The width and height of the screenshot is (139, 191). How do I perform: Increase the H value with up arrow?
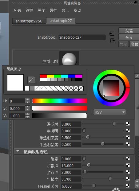[28, 99]
